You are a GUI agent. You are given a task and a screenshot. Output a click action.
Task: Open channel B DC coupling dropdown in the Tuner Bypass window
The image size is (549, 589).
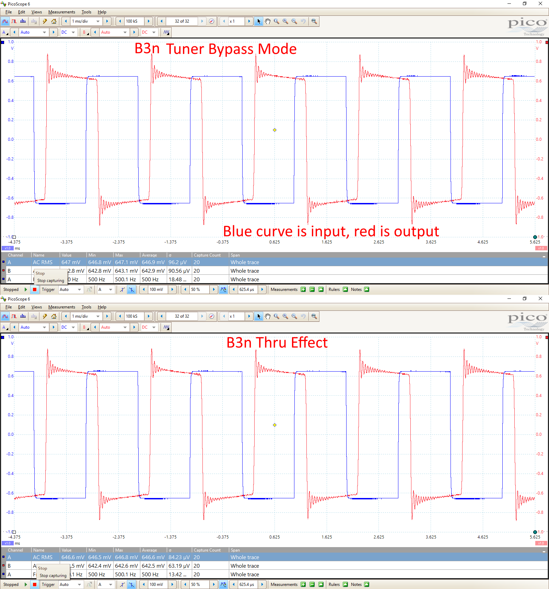pos(149,32)
